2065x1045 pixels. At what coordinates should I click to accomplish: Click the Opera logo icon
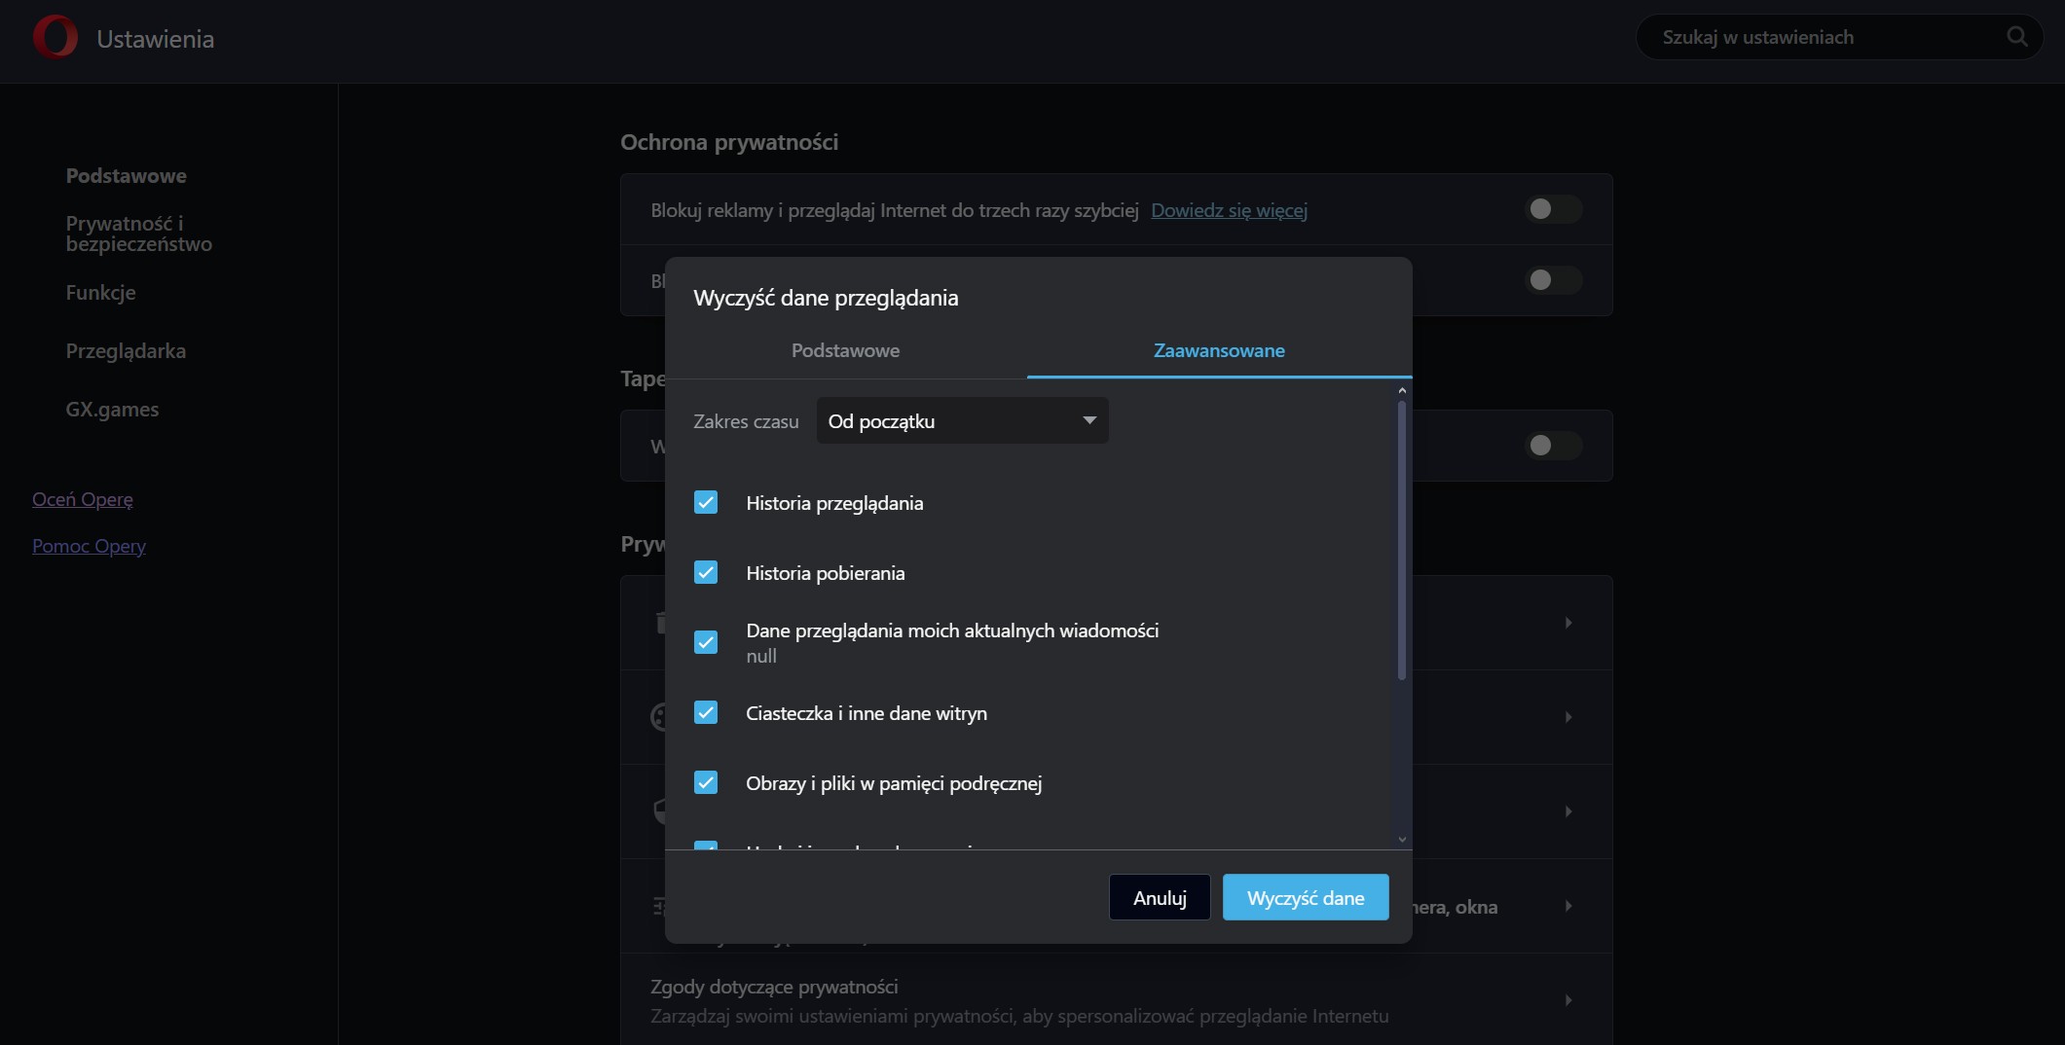tap(55, 38)
